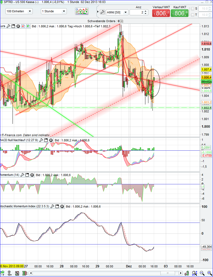Image resolution: width=213 pixels, height=277 pixels.
Task: Open Stochastic Momentum Index wrench settings
Action: point(52,206)
